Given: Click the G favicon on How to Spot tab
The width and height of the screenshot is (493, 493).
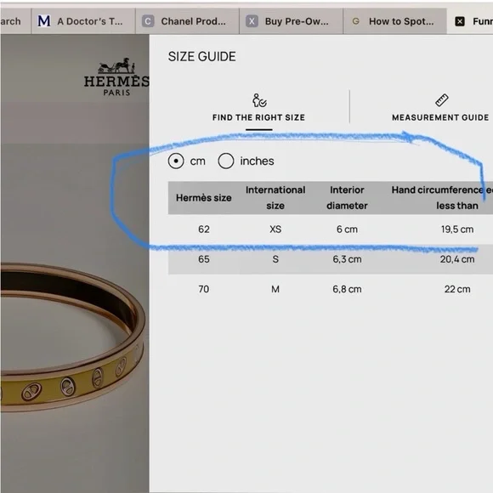Looking at the screenshot, I should pyautogui.click(x=355, y=21).
